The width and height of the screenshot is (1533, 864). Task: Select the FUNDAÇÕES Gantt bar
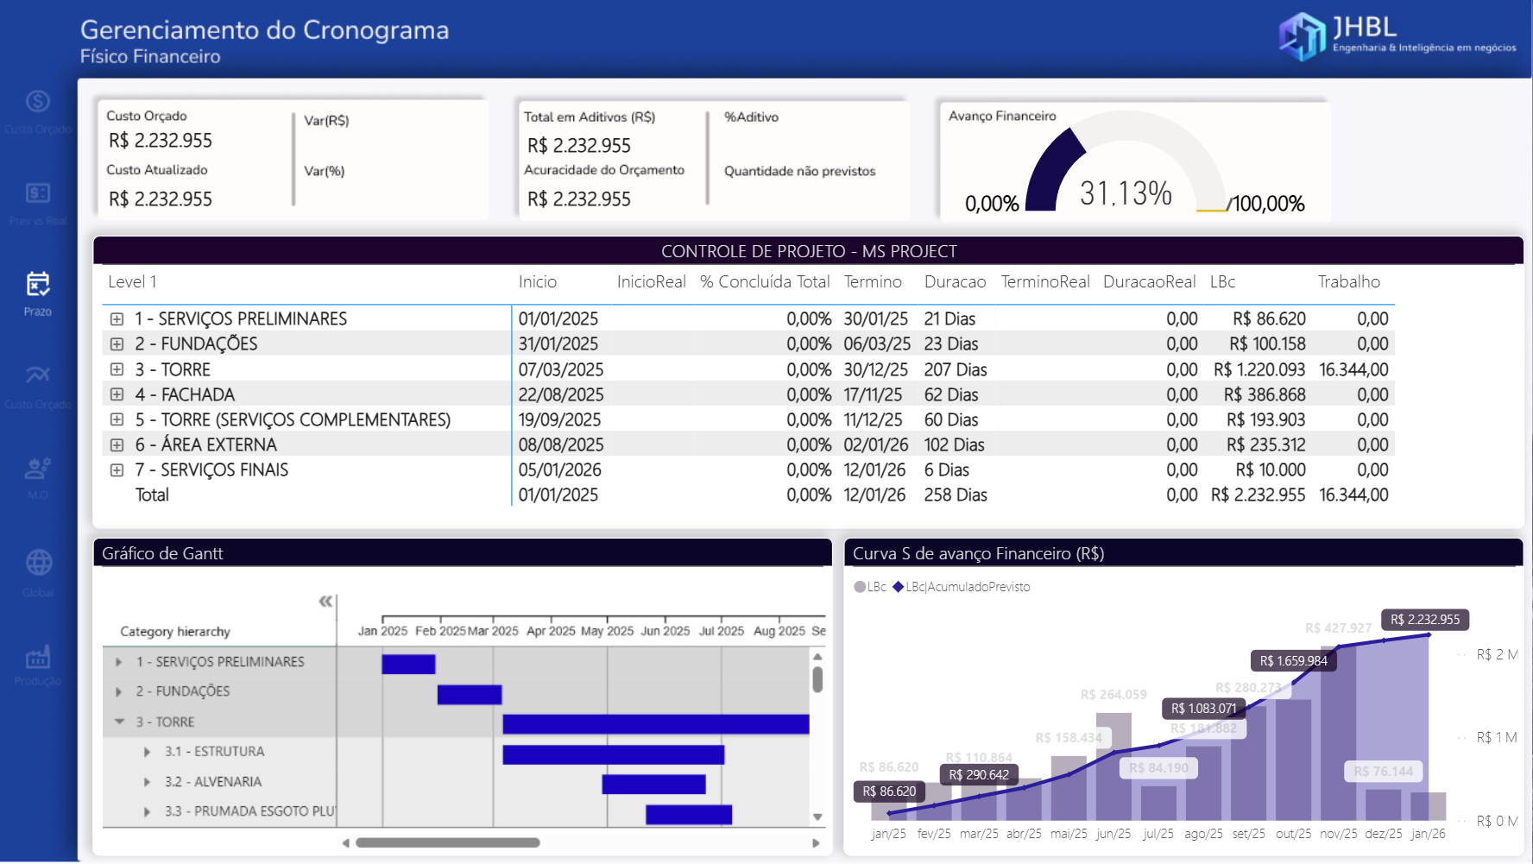click(x=470, y=695)
